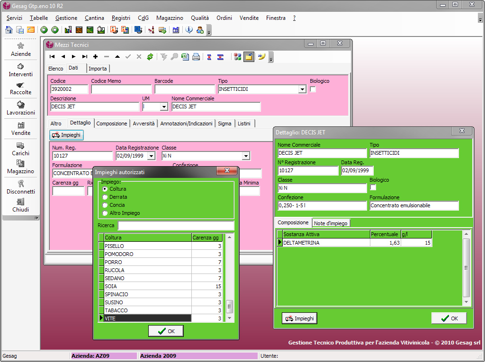
Task: Click the Home icon in main toolbar
Action: click(x=9, y=30)
